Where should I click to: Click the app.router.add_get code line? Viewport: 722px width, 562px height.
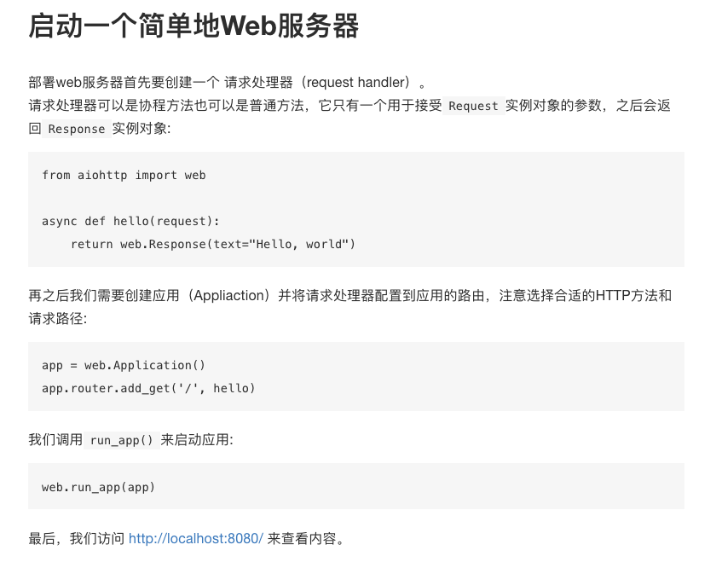148,388
